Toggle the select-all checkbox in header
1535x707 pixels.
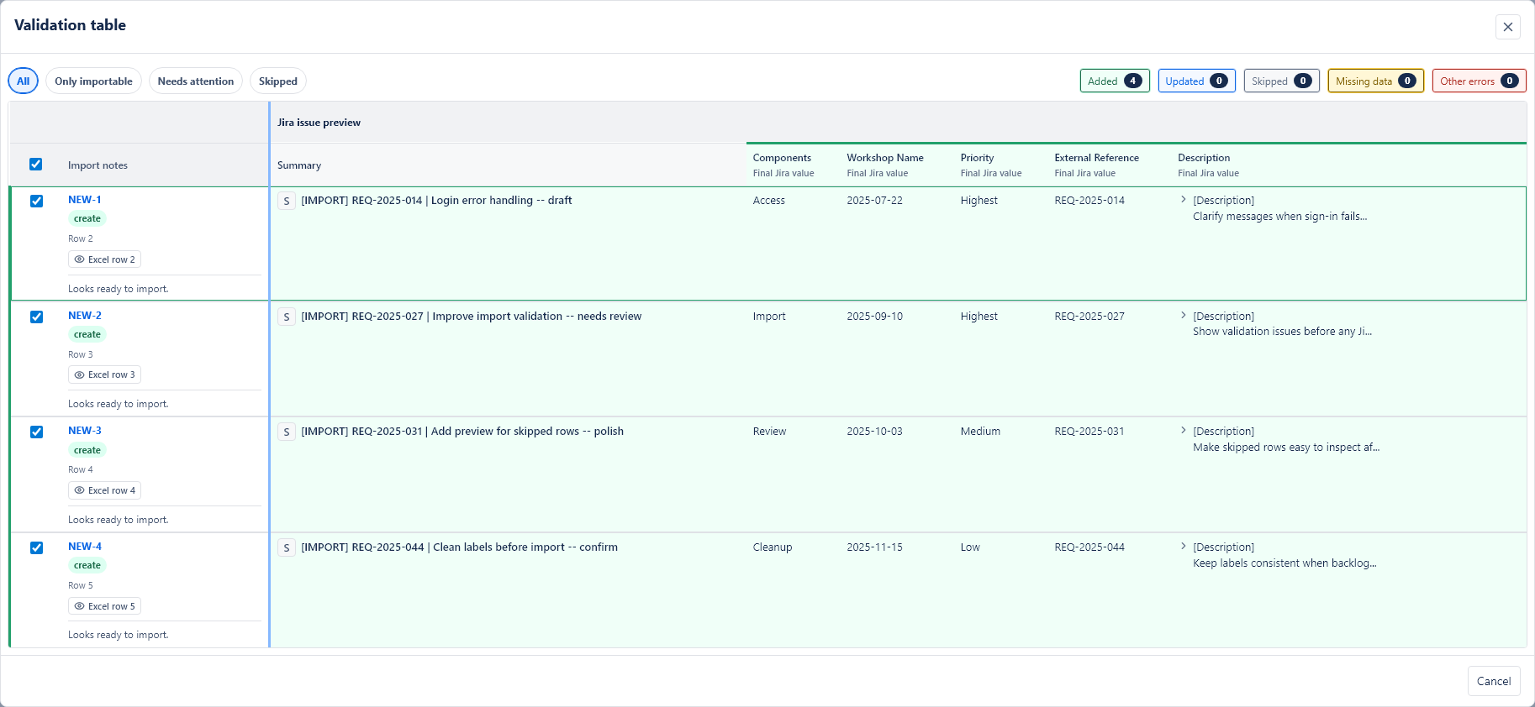click(36, 165)
